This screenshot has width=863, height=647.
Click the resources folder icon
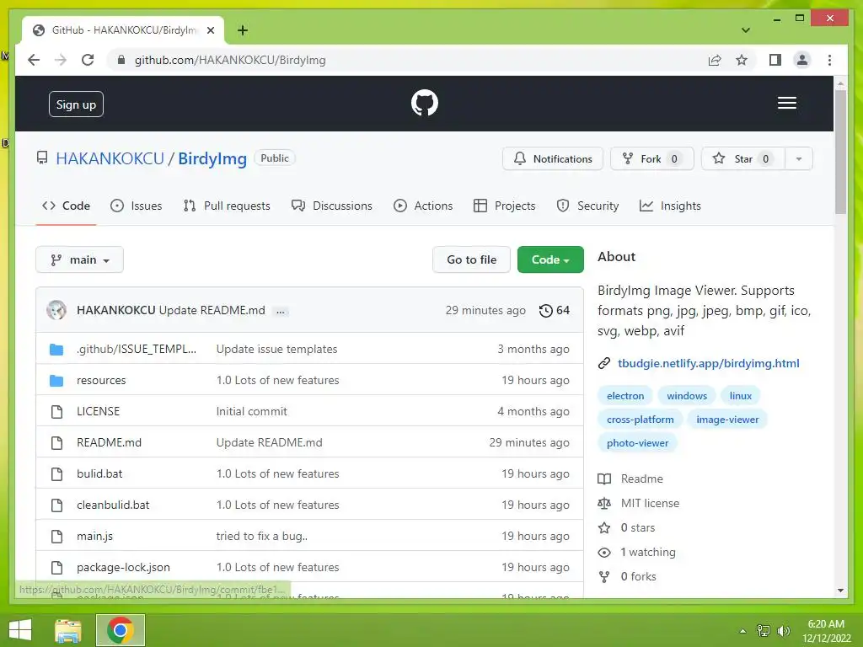[x=56, y=381]
